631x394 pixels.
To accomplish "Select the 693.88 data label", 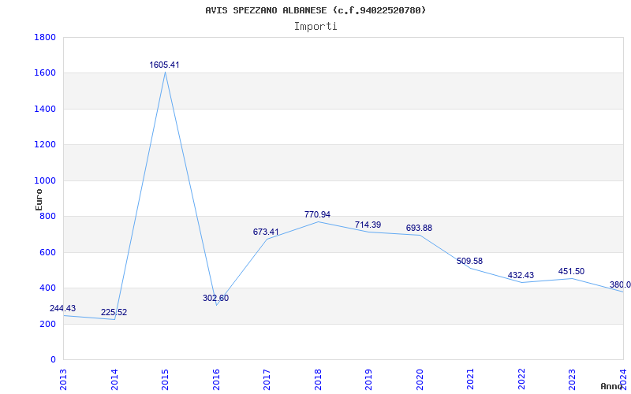I will [x=419, y=229].
